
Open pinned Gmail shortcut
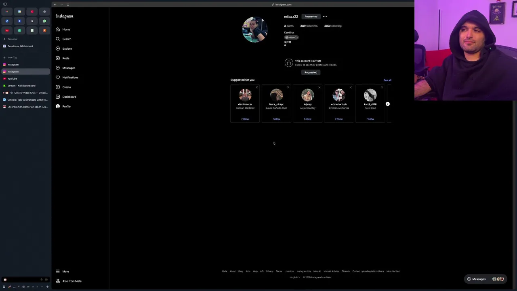coord(7,12)
